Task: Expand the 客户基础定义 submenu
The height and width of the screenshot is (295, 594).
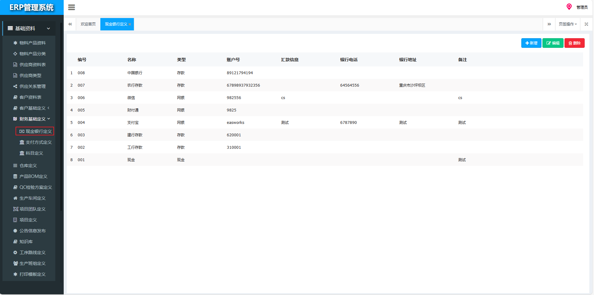Action: click(32, 108)
